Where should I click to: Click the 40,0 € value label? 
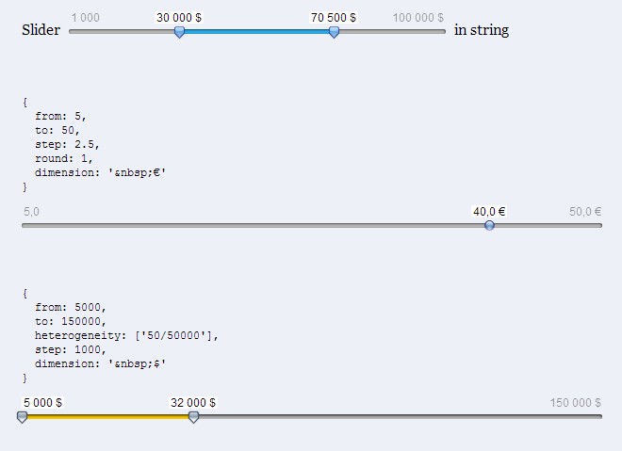click(489, 212)
